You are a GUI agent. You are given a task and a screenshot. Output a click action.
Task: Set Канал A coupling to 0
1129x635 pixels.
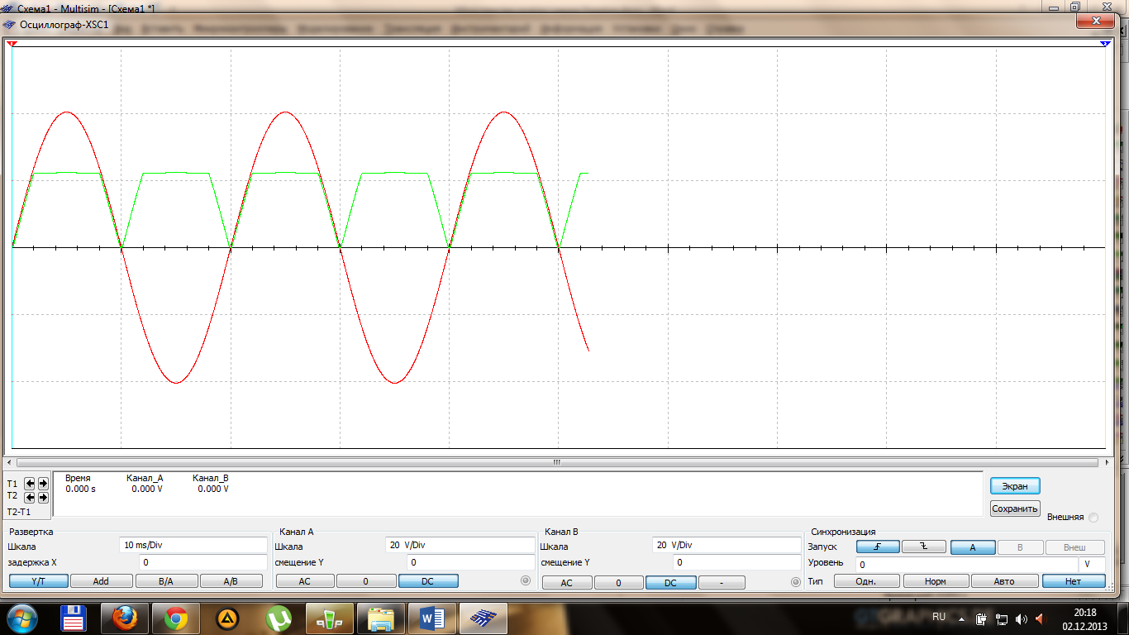tap(366, 581)
